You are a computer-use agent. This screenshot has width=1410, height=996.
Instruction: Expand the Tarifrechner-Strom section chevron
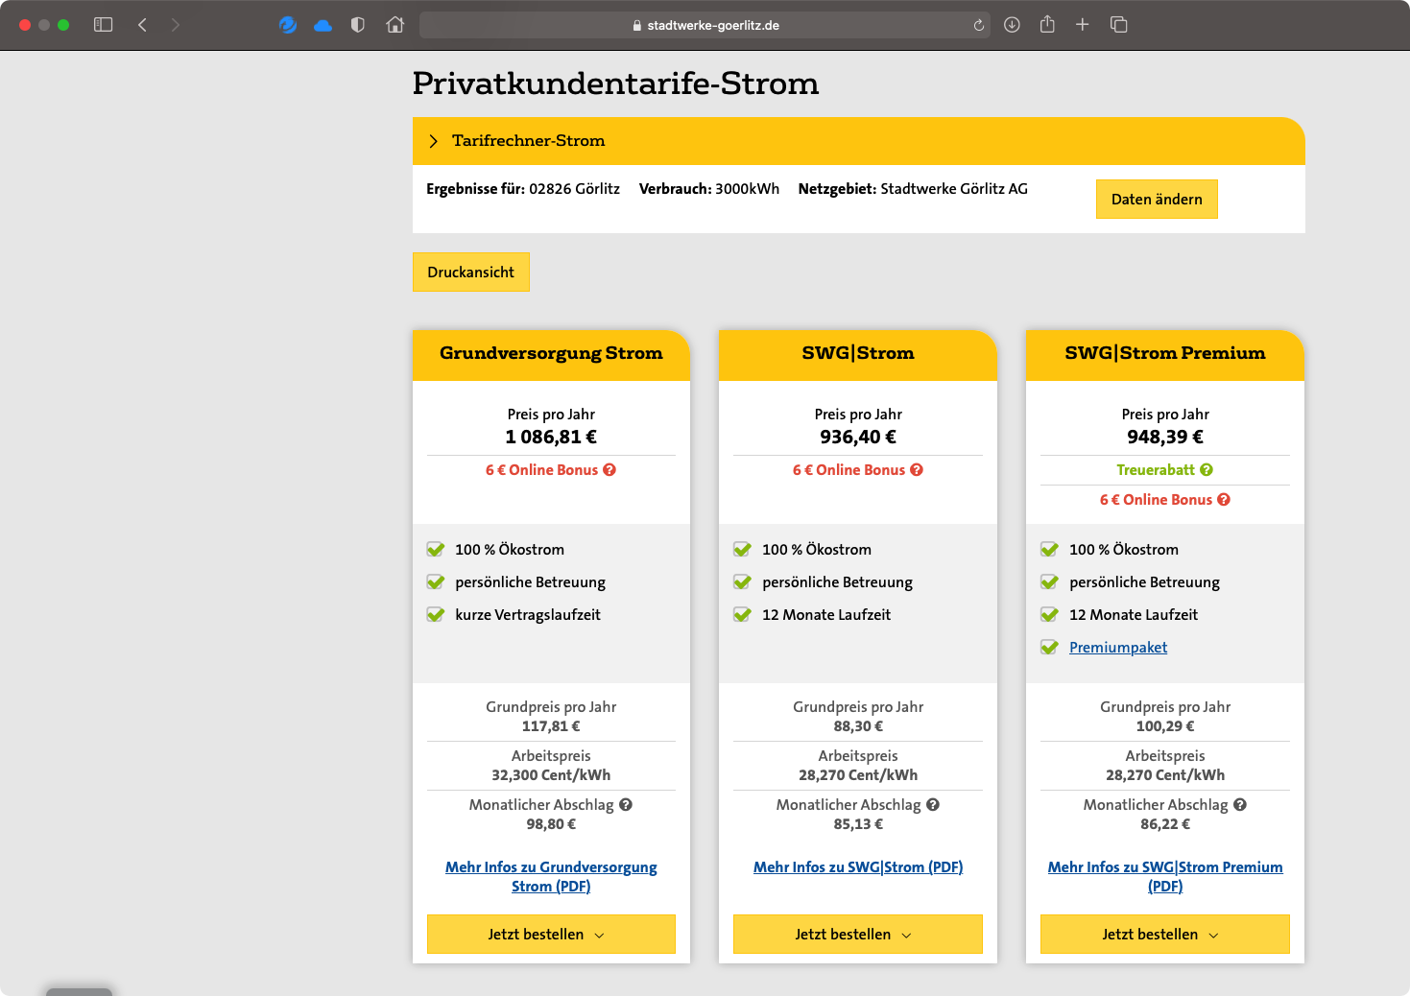[x=433, y=141]
